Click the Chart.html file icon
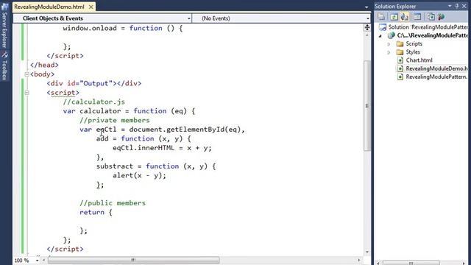This screenshot has height=265, width=471. tap(400, 60)
